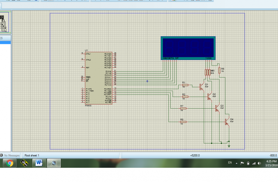This screenshot has height=182, width=278.
Task: Select transistor Q2 on the schematic
Action: click(x=209, y=97)
